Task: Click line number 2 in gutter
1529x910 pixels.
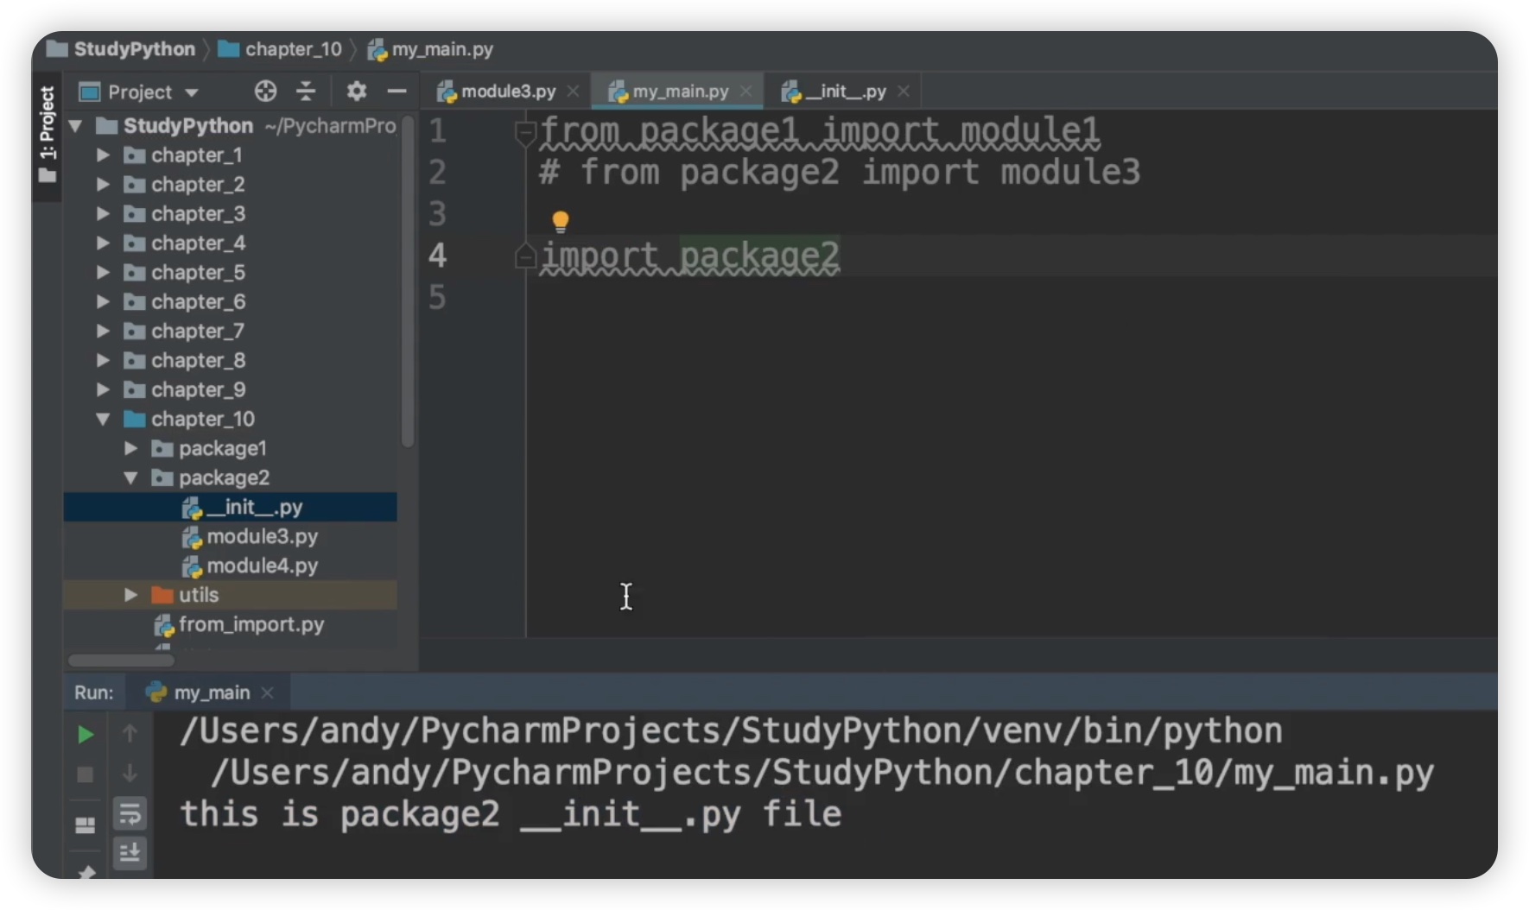Action: [438, 173]
